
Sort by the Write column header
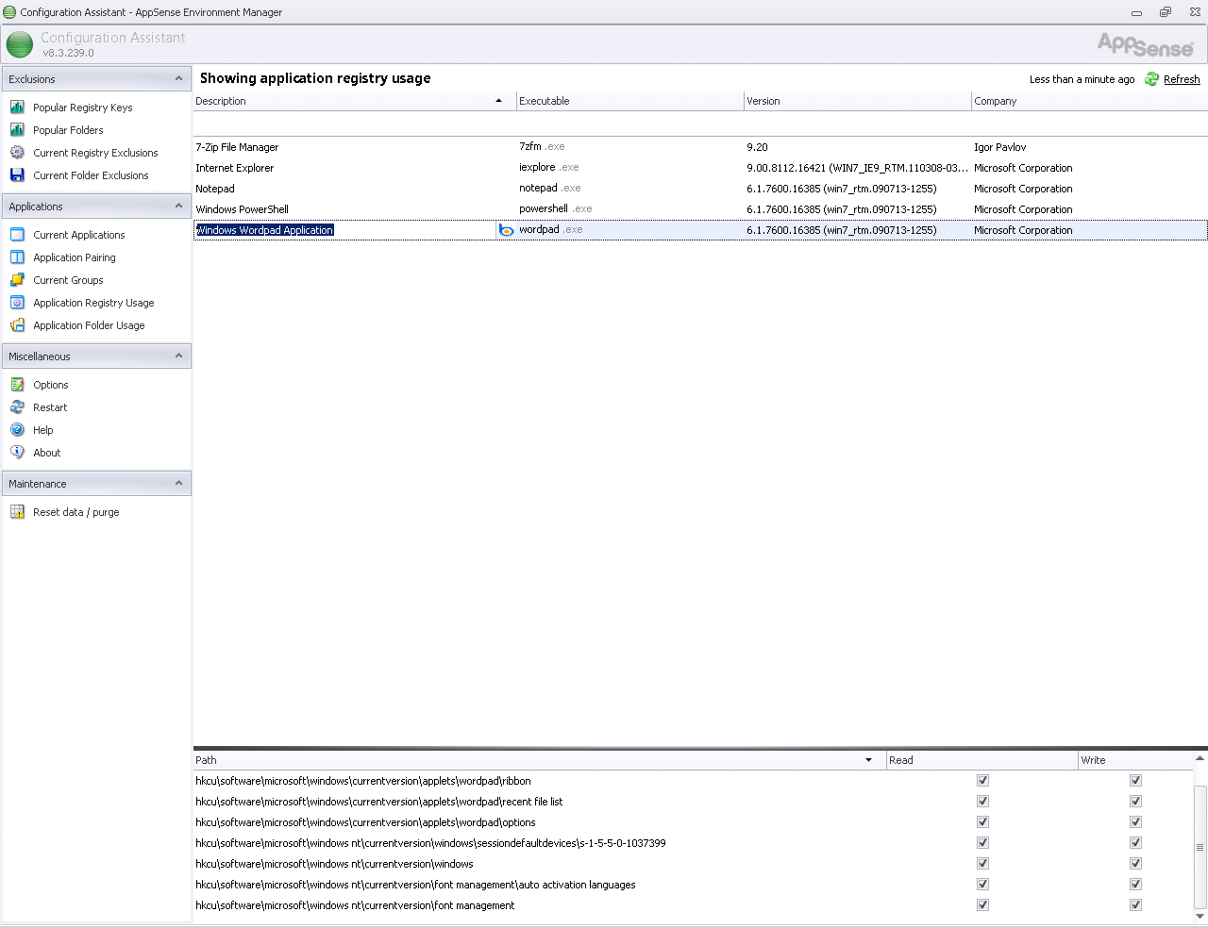pos(1135,760)
